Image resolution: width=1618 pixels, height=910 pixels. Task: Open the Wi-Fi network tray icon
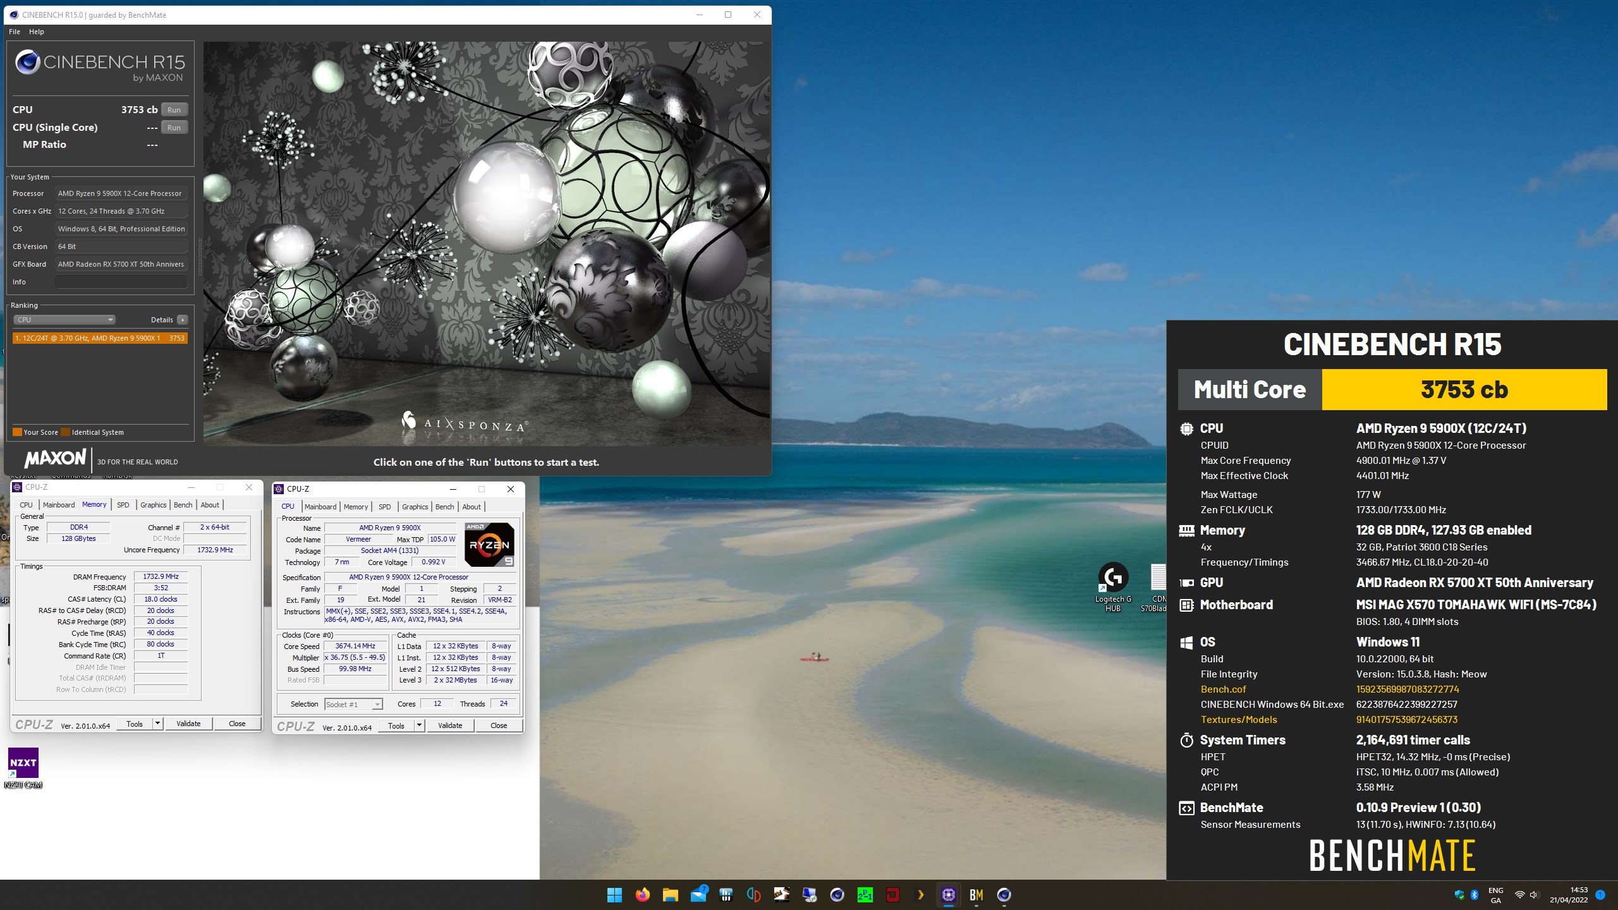click(1519, 895)
